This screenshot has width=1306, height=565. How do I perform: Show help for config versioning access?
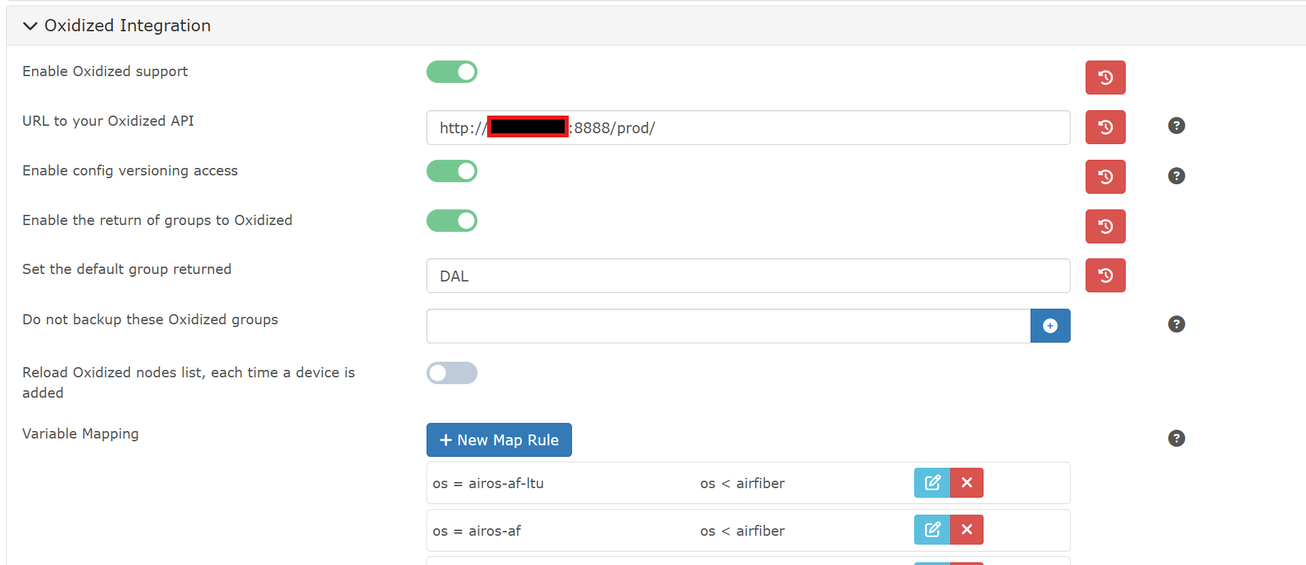pyautogui.click(x=1176, y=176)
